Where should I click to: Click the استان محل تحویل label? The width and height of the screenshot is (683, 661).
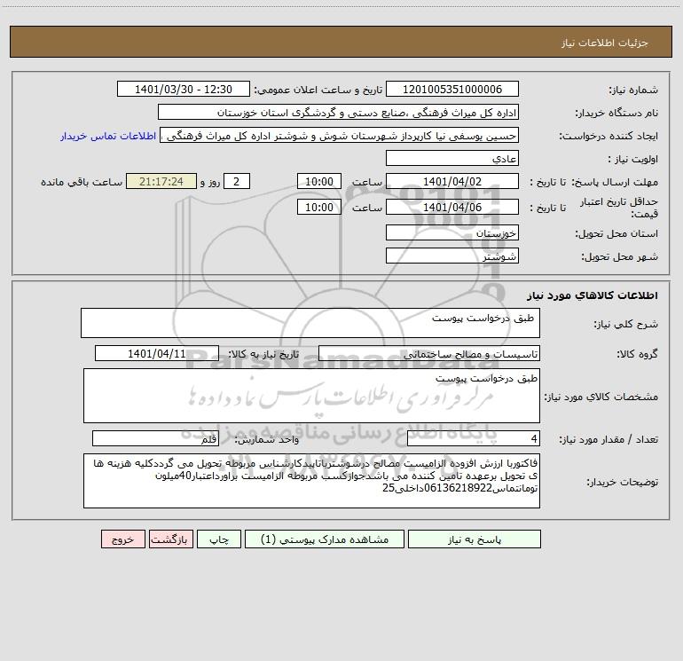616,234
